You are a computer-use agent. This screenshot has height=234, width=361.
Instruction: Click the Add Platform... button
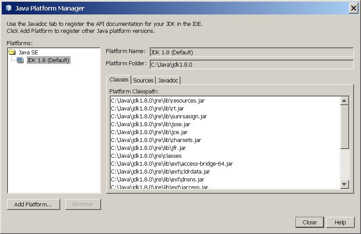click(x=33, y=204)
